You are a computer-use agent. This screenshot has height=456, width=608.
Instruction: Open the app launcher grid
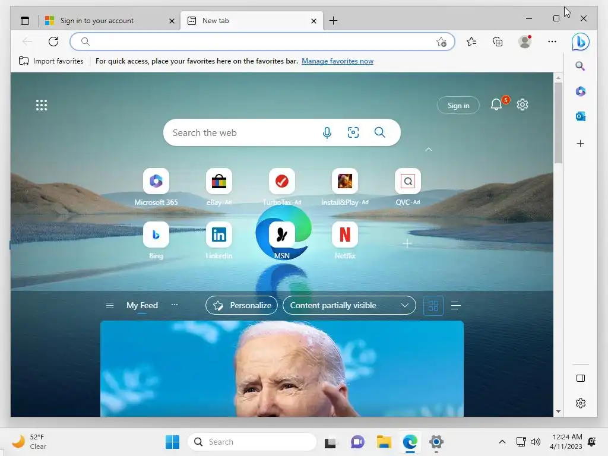[x=42, y=105]
